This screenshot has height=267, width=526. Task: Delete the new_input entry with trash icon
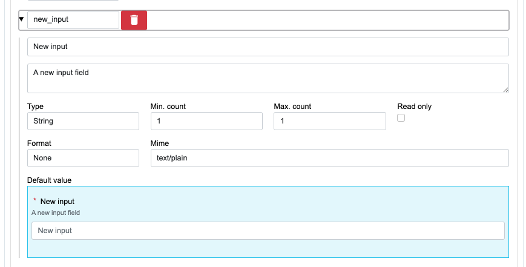[134, 20]
